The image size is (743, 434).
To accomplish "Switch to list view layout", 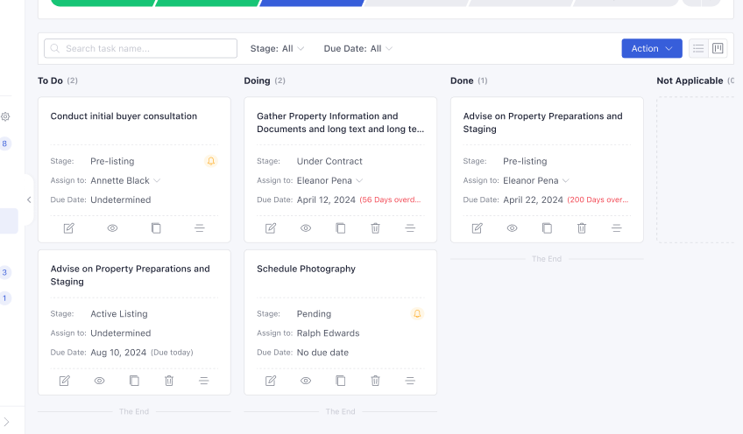I will pos(698,48).
